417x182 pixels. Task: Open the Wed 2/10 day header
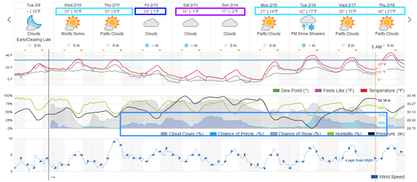(x=73, y=5)
